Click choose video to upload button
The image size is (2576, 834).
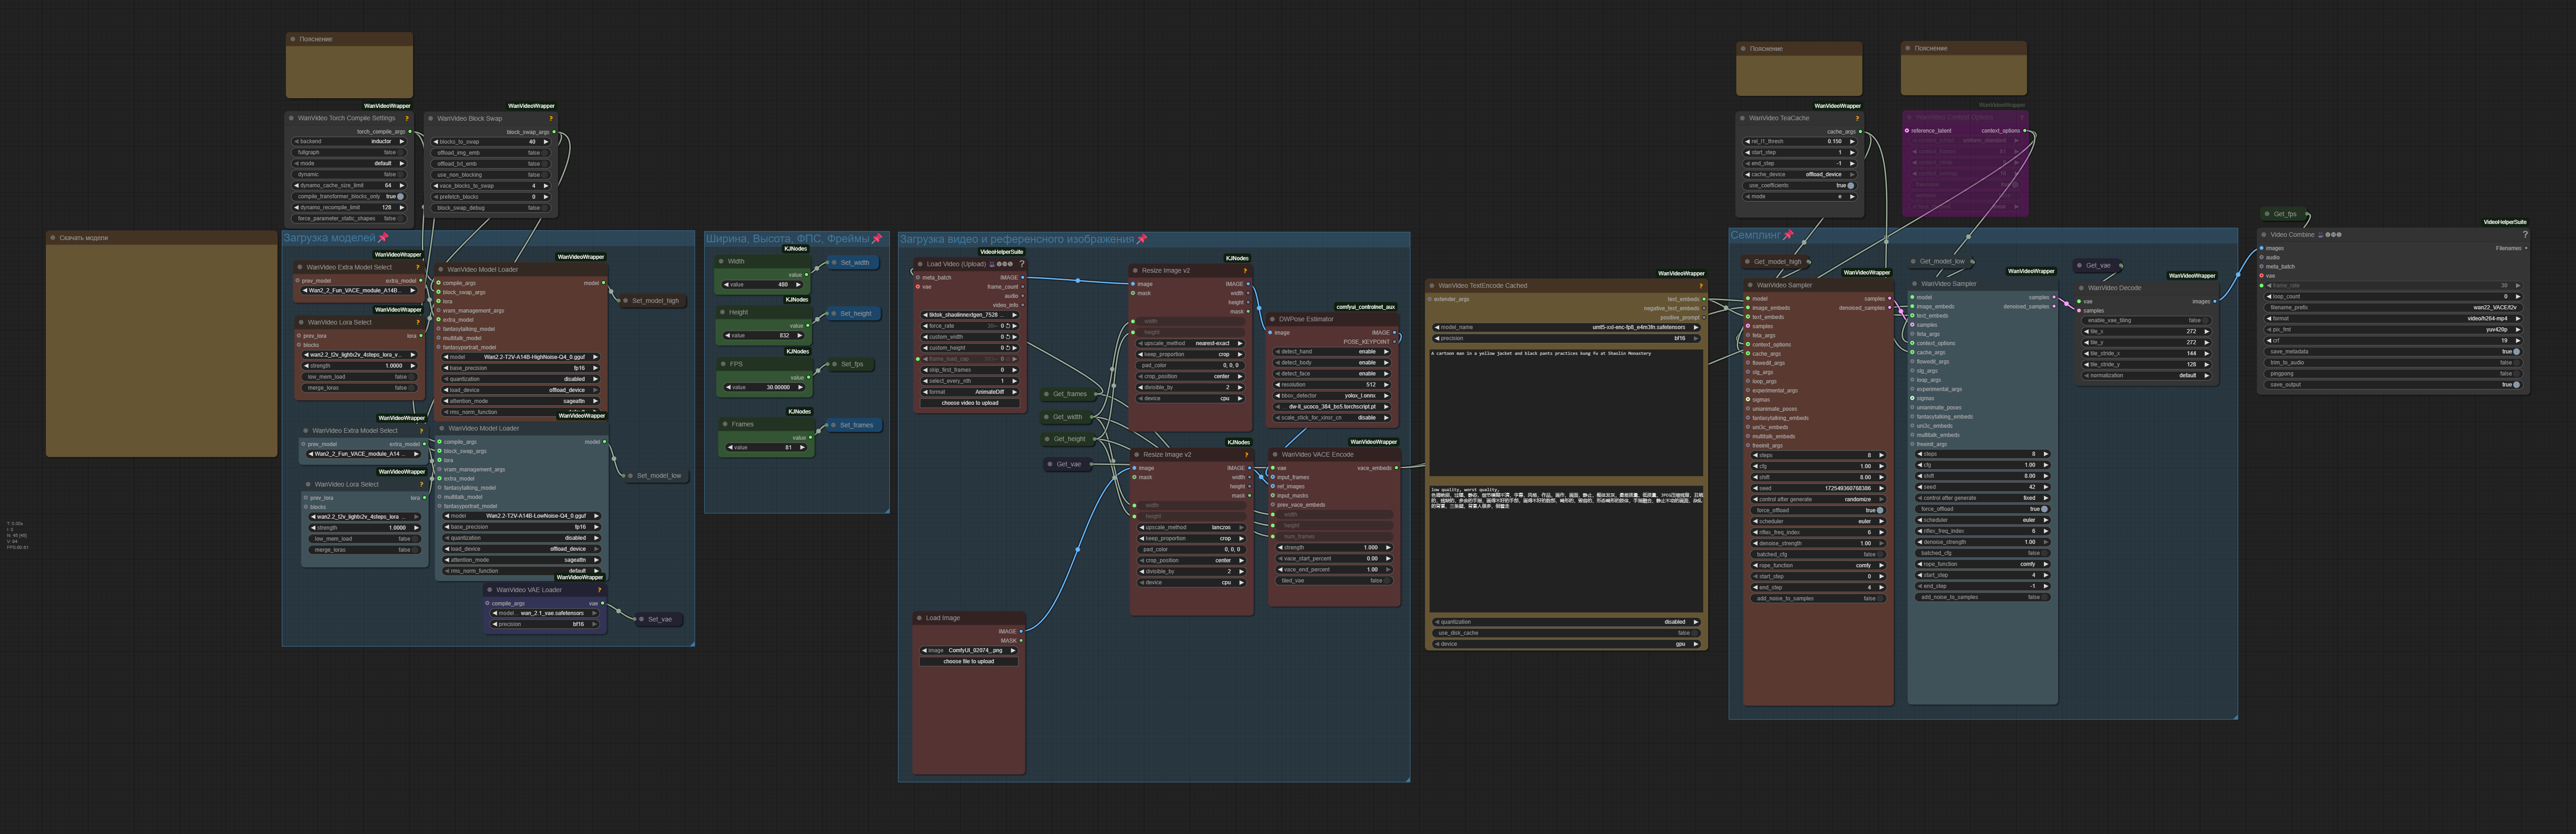(x=969, y=403)
